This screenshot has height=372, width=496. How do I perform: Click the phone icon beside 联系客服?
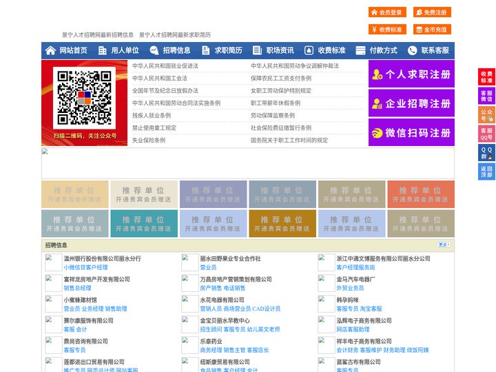point(412,50)
